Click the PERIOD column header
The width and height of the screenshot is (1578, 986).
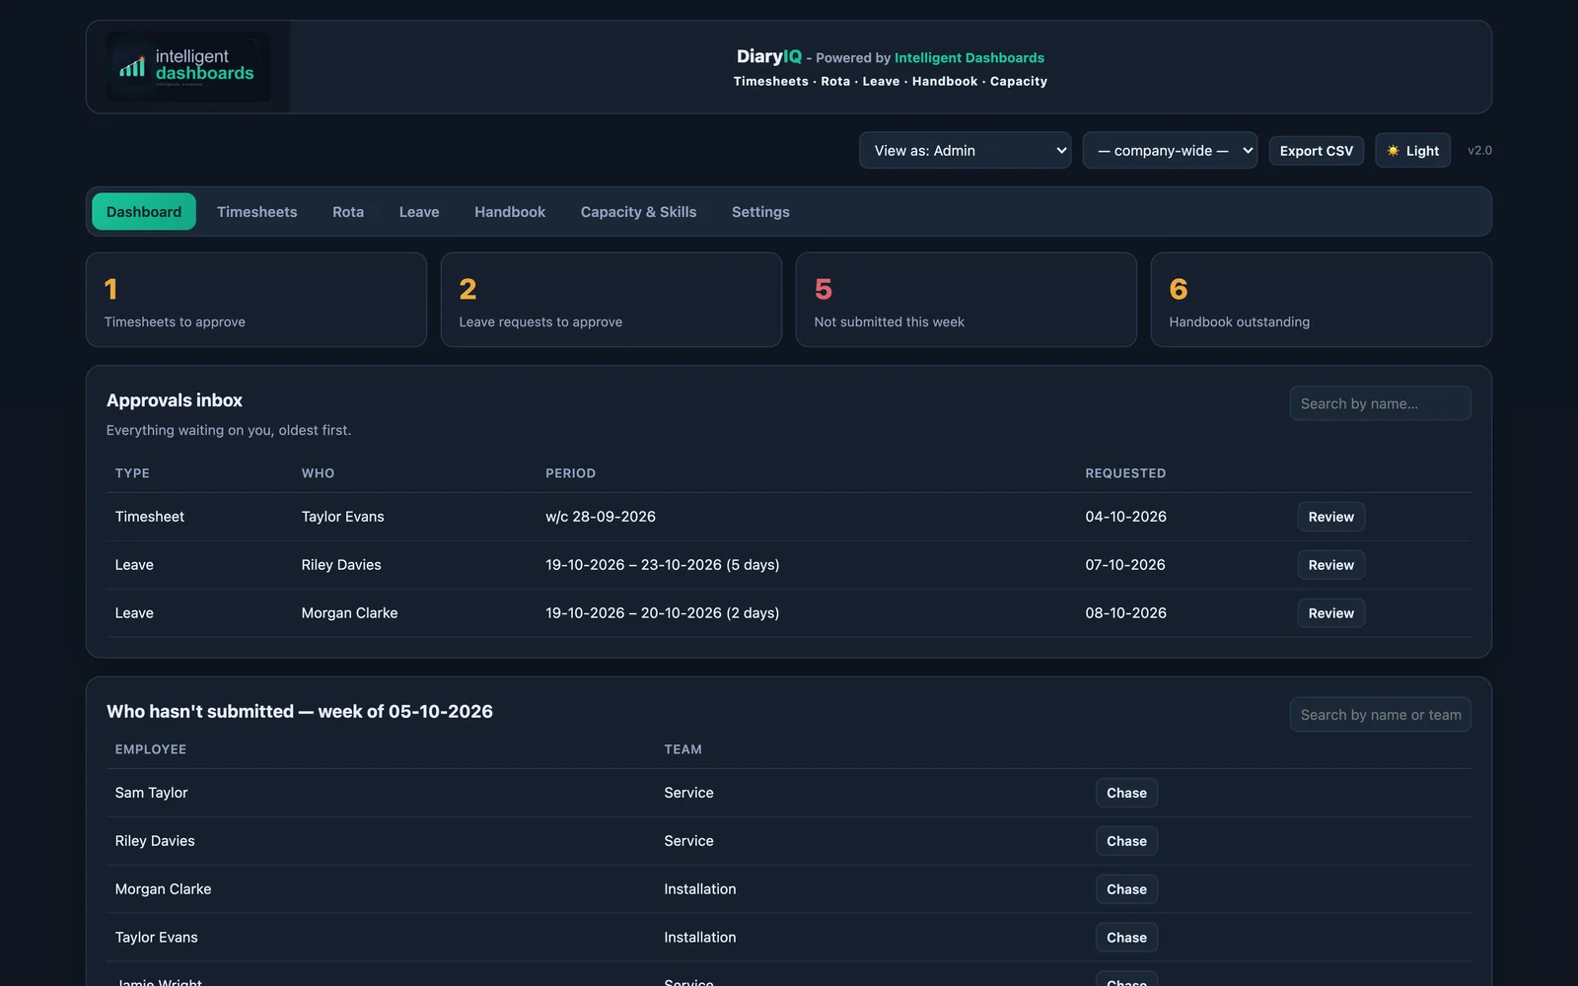(570, 473)
